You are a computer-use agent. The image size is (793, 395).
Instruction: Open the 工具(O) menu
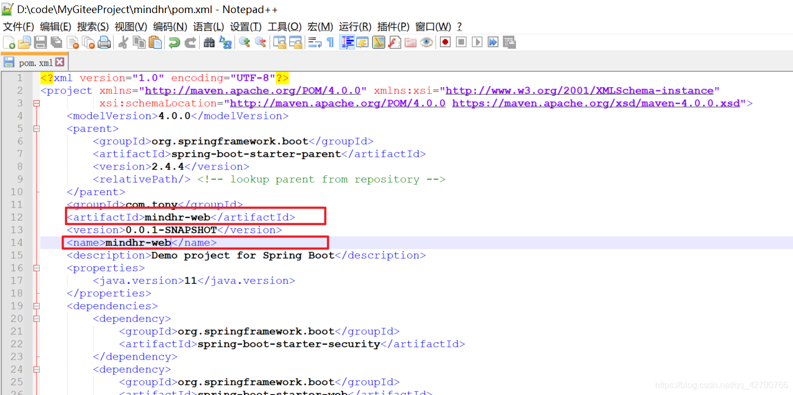pos(284,27)
